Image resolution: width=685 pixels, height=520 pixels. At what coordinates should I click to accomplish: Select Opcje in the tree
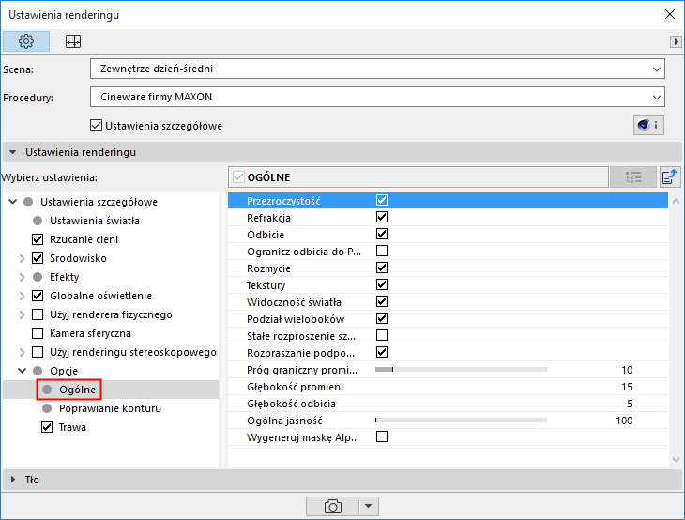pos(64,371)
